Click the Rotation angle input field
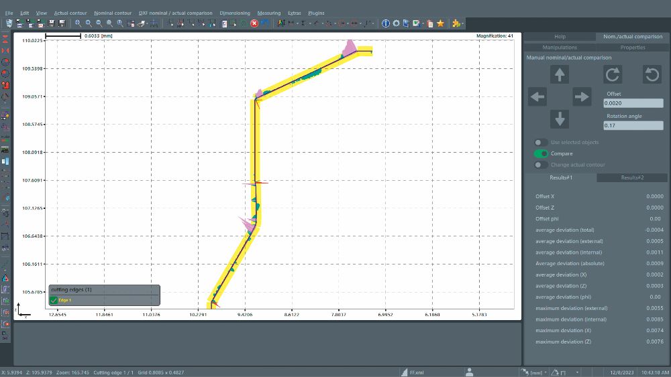 (x=633, y=125)
